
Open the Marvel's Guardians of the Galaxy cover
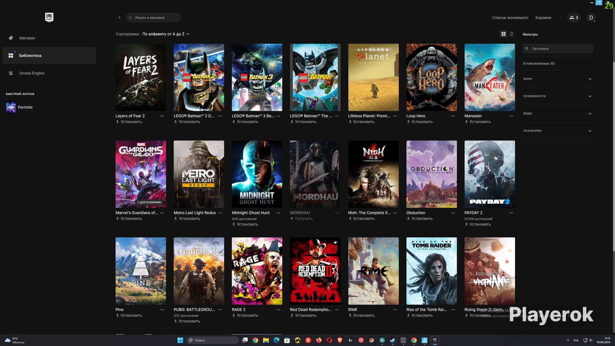coord(141,174)
